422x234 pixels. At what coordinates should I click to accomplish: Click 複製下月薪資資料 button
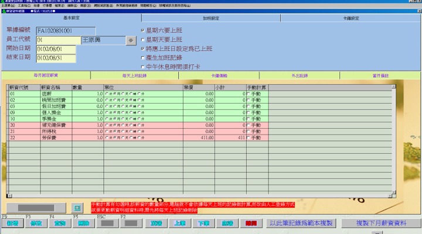pos(381,223)
